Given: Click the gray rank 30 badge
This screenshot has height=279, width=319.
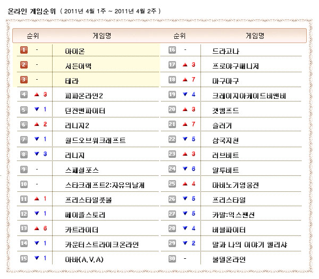Looking at the screenshot, I should [172, 259].
